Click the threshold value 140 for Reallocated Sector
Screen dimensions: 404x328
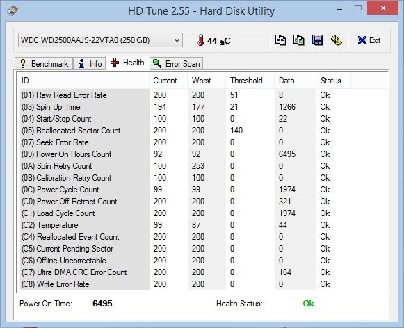click(x=236, y=131)
